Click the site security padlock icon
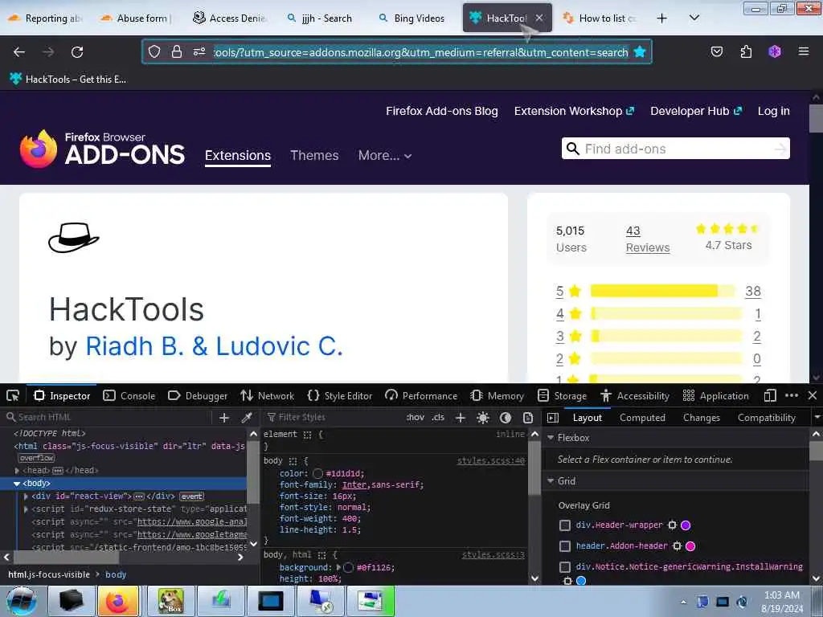Screen dimensions: 823x617 tap(177, 51)
